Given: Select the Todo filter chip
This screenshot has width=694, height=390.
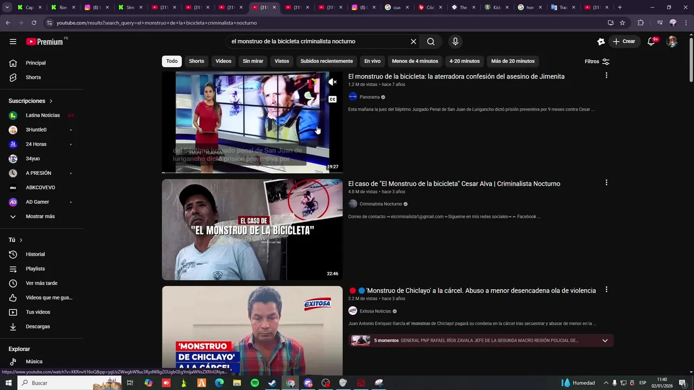Looking at the screenshot, I should 172,61.
